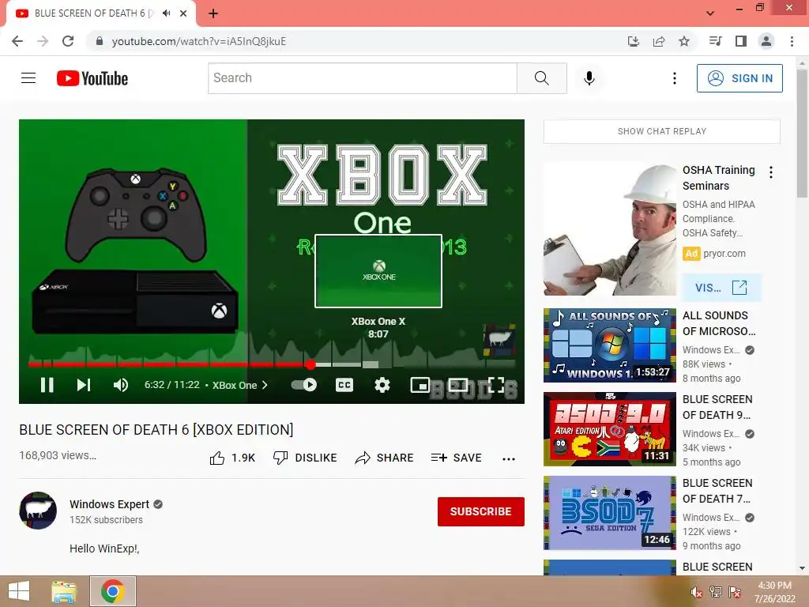The width and height of the screenshot is (809, 607).
Task: Activate miniplayer mode
Action: point(420,385)
